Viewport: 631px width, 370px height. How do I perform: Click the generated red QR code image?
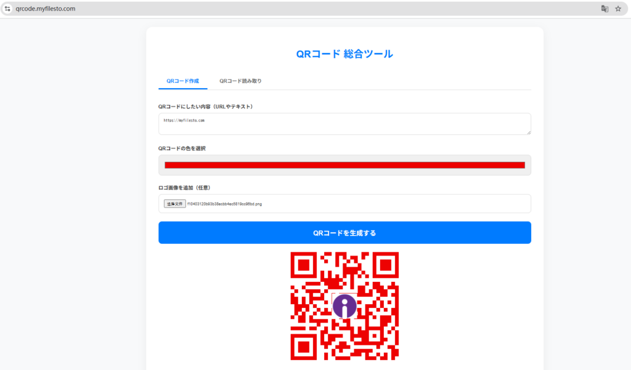coord(344,306)
